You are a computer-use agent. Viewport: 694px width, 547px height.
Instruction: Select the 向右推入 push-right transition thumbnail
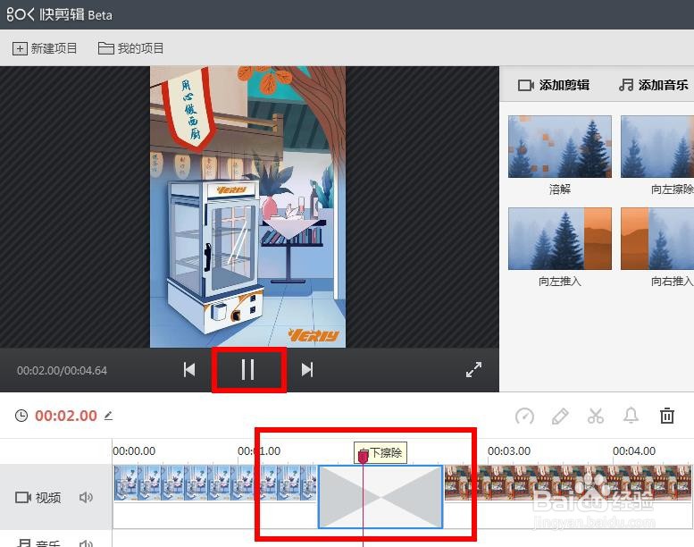click(657, 239)
